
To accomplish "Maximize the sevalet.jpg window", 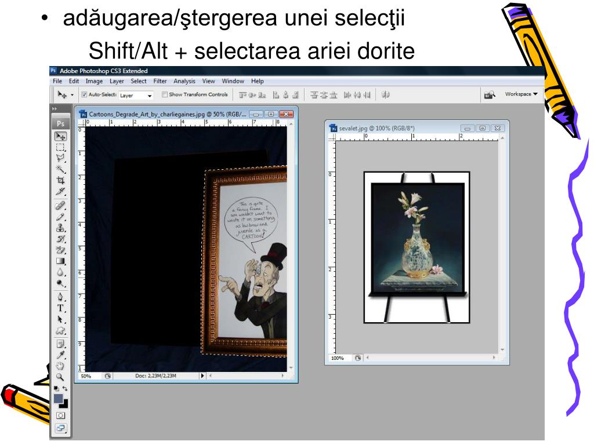I will (482, 128).
